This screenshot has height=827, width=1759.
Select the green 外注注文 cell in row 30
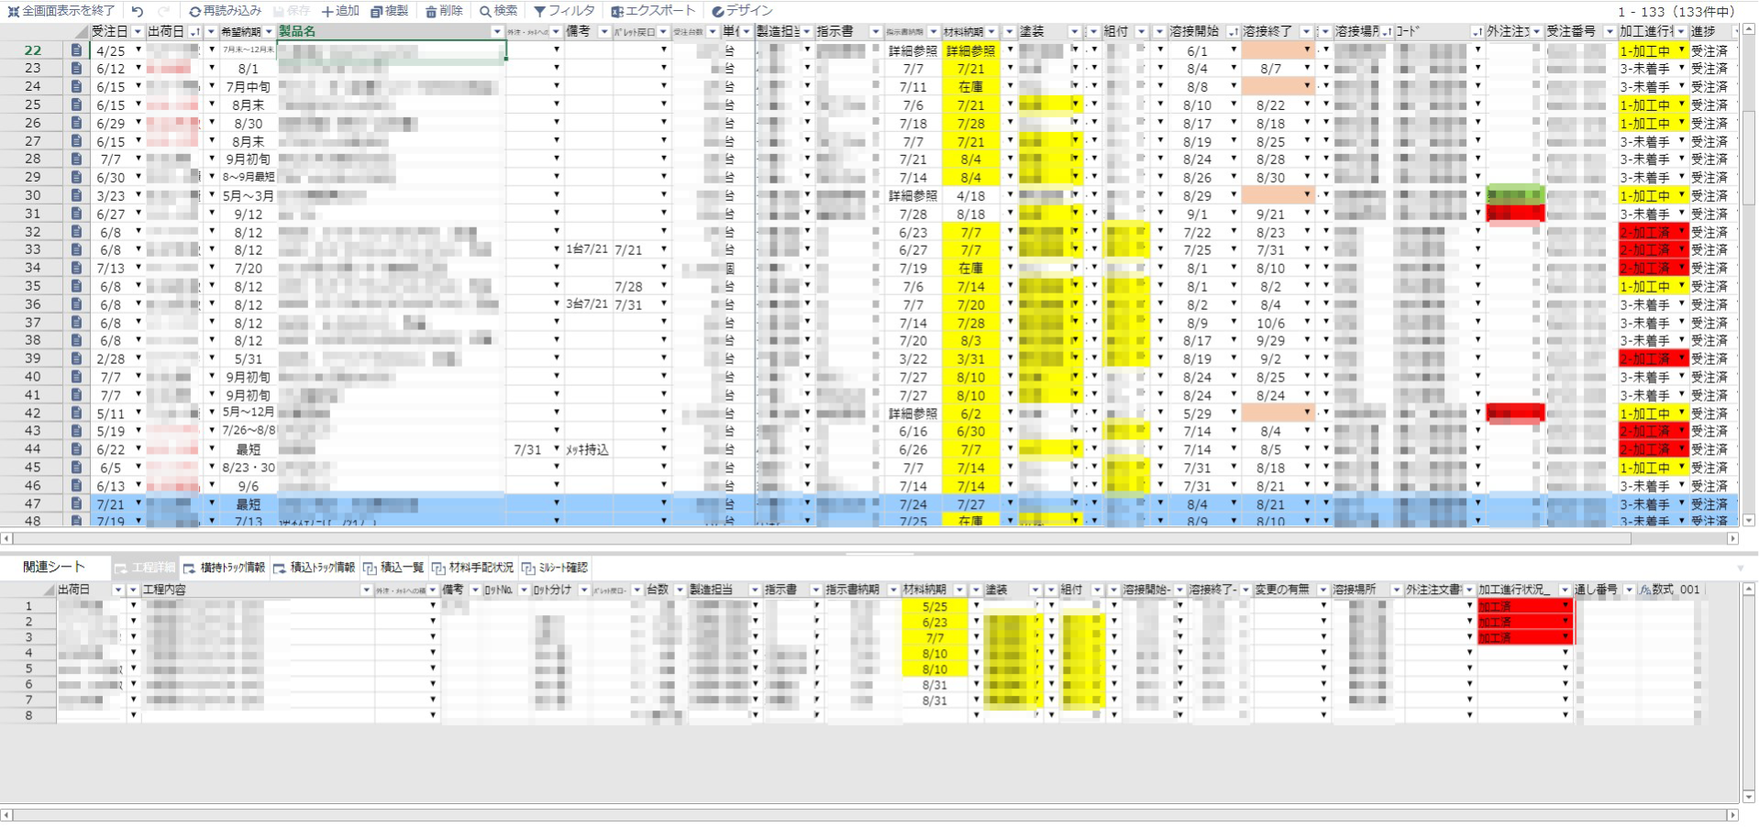click(1514, 195)
